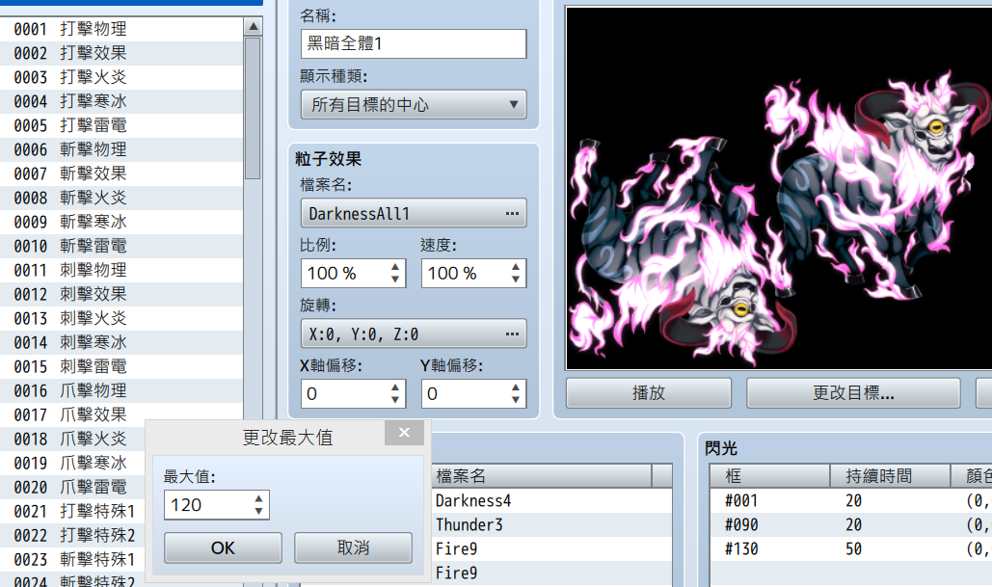Close the 更改最大值 dialog
This screenshot has height=587, width=992.
click(404, 433)
